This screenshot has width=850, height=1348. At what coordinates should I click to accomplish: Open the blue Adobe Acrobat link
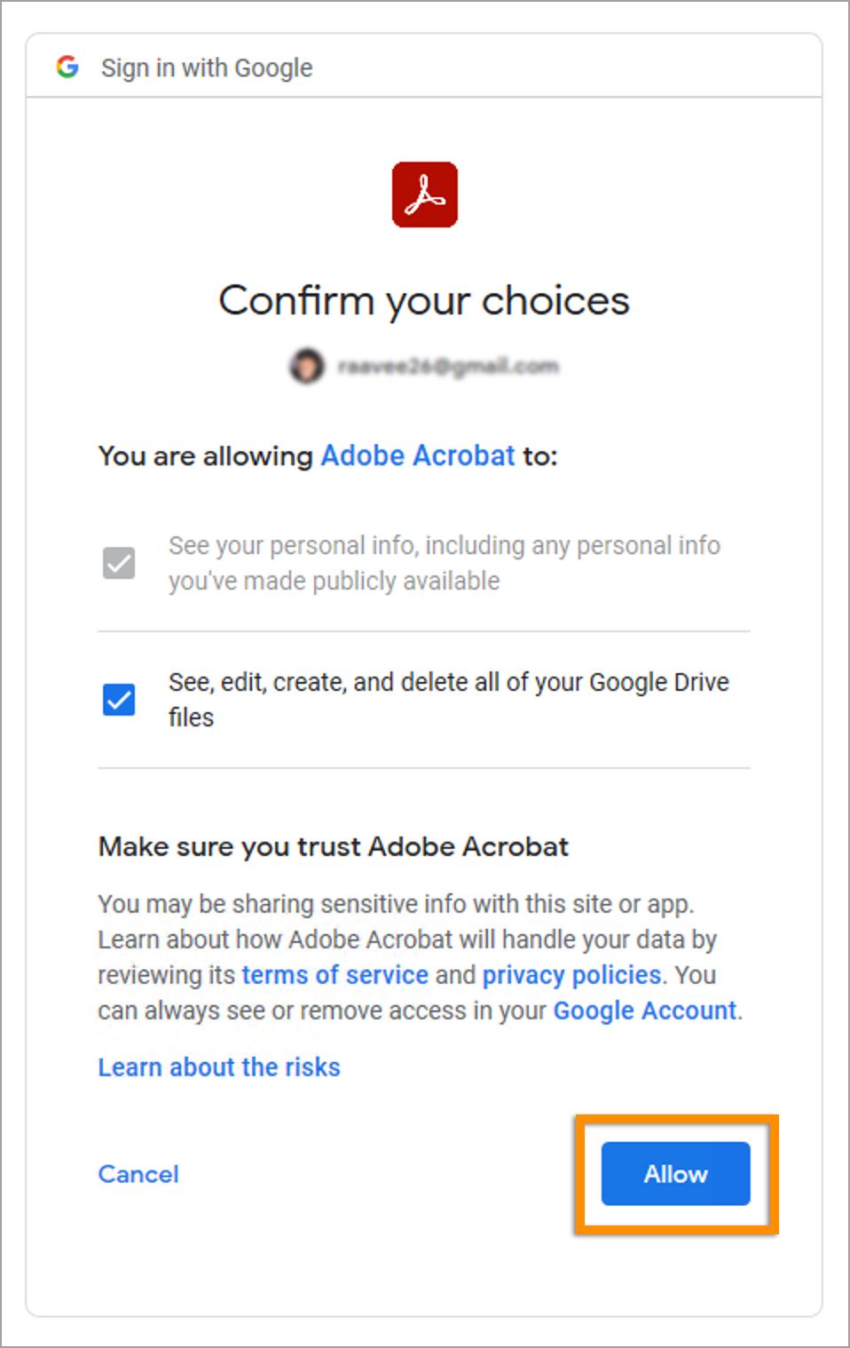[x=417, y=456]
